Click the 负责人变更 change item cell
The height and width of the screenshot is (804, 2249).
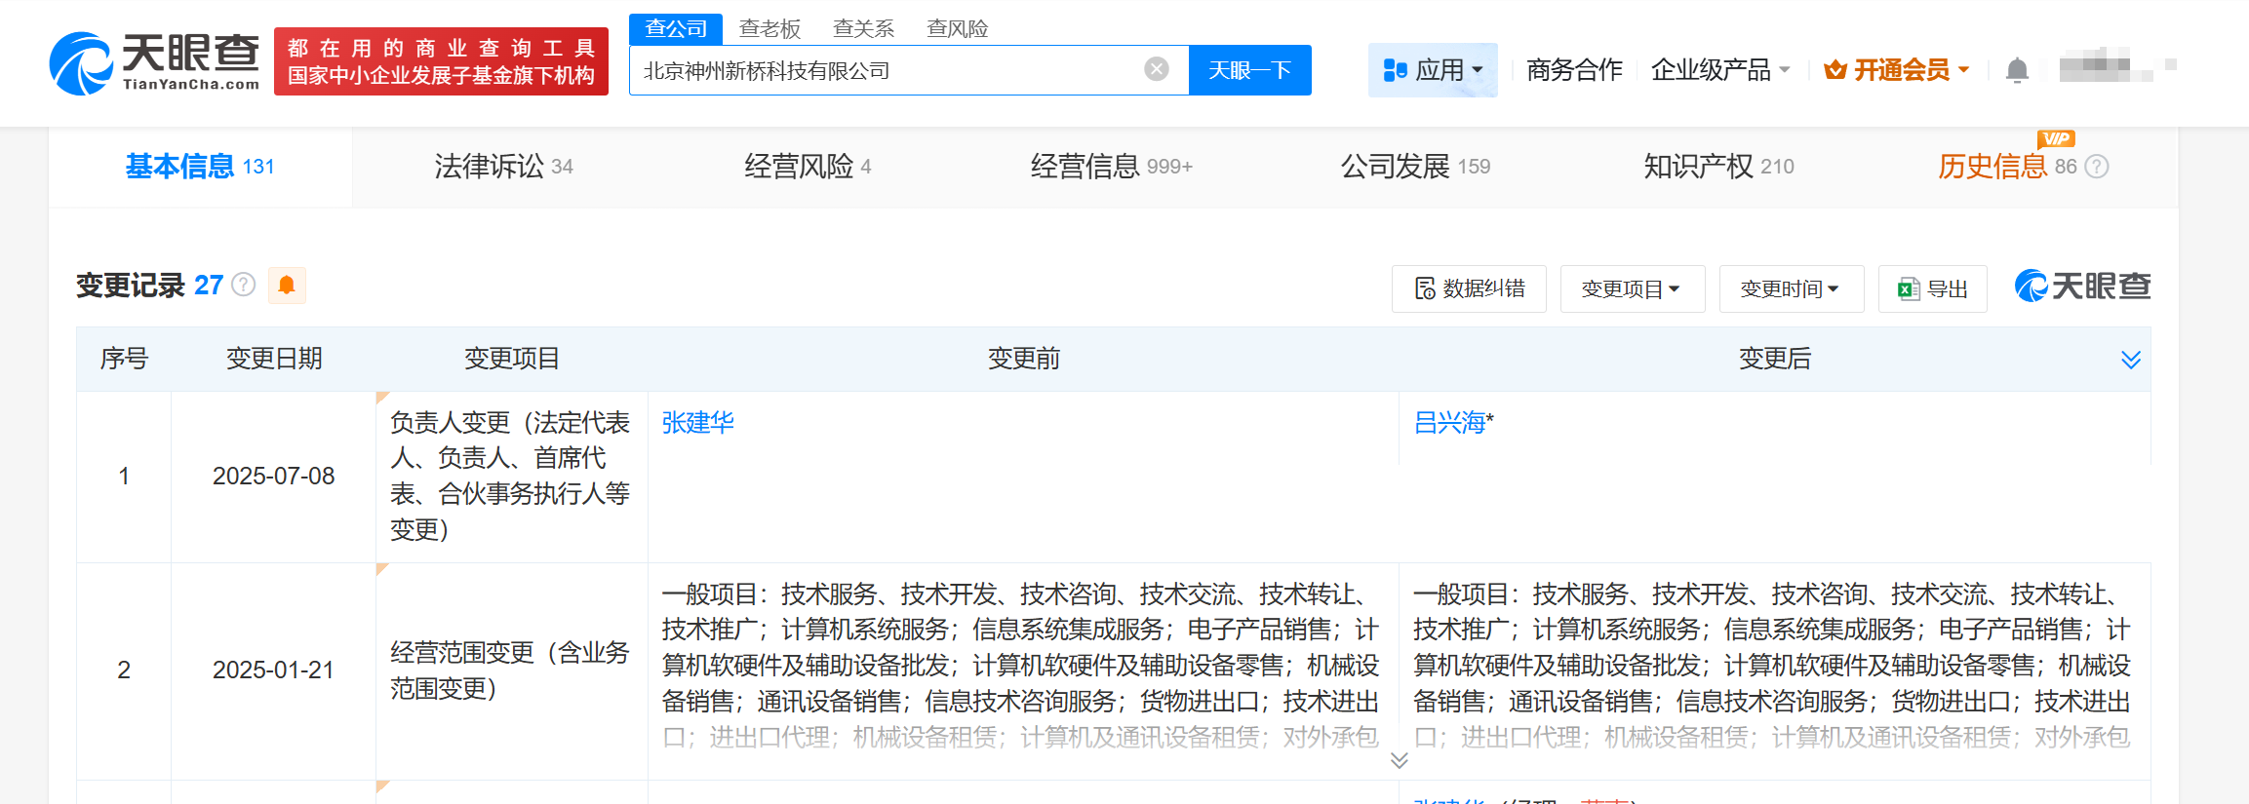511,476
